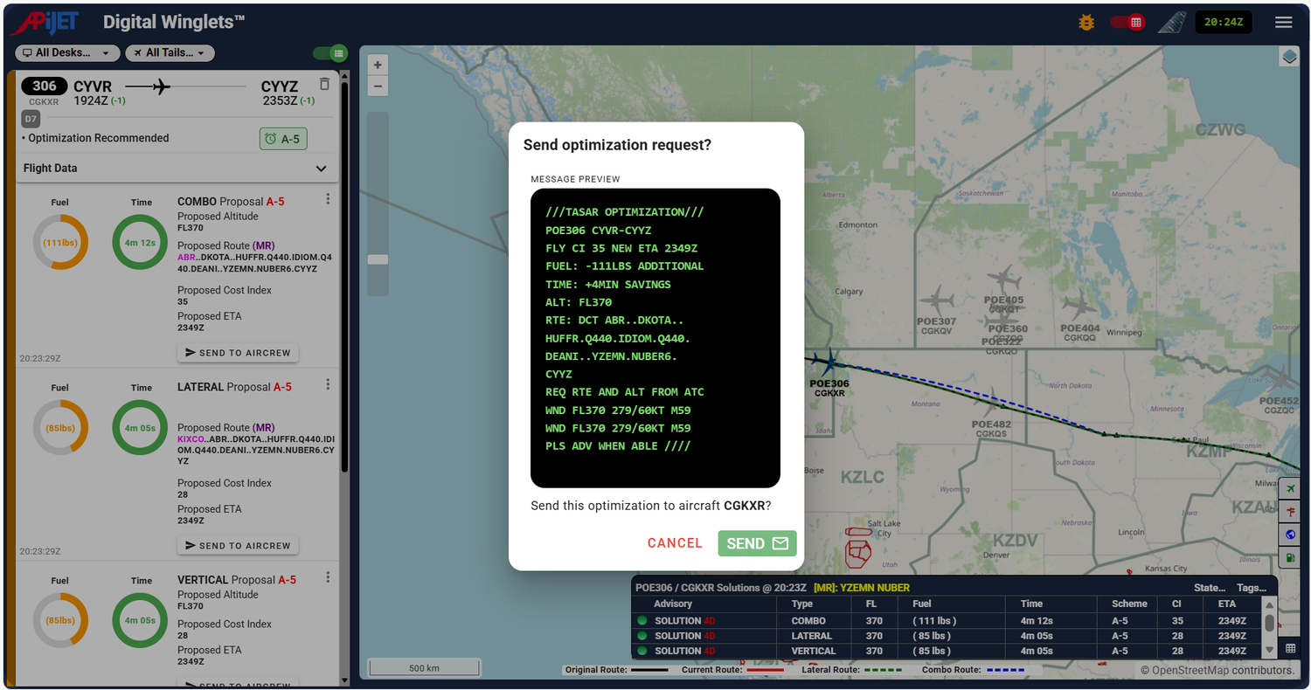The height and width of the screenshot is (690, 1311).
Task: Click the green airplane map tool icon
Action: click(1290, 488)
